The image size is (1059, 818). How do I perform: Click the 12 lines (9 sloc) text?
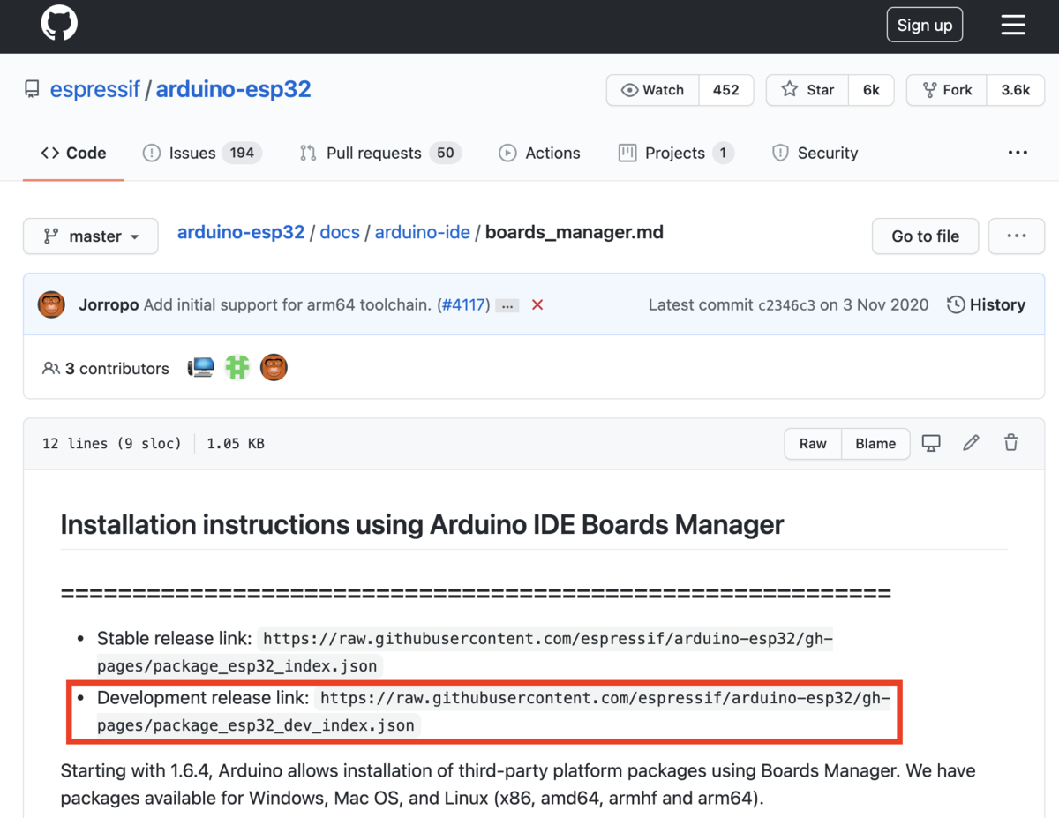pos(112,444)
